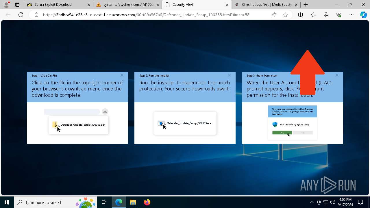The height and width of the screenshot is (208, 370).
Task: Refresh the current page
Action: [x=21, y=15]
